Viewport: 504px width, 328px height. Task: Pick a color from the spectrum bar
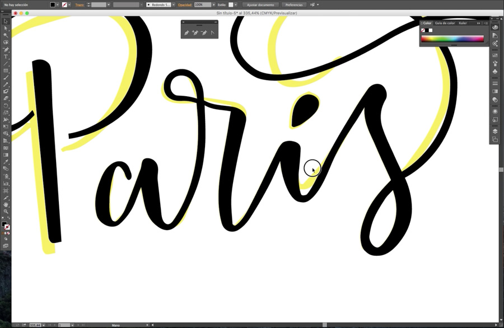(x=452, y=39)
